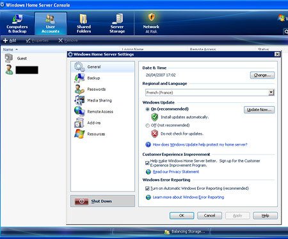288x239 pixels.
Task: Click the Help button
Action: [265, 215]
